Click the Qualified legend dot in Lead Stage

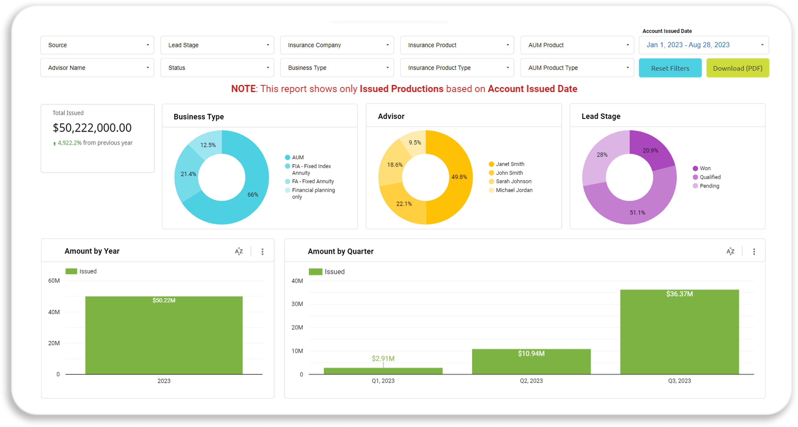tap(695, 177)
